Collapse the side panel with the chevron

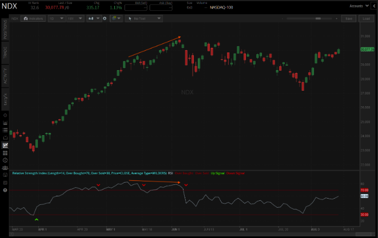point(375,6)
